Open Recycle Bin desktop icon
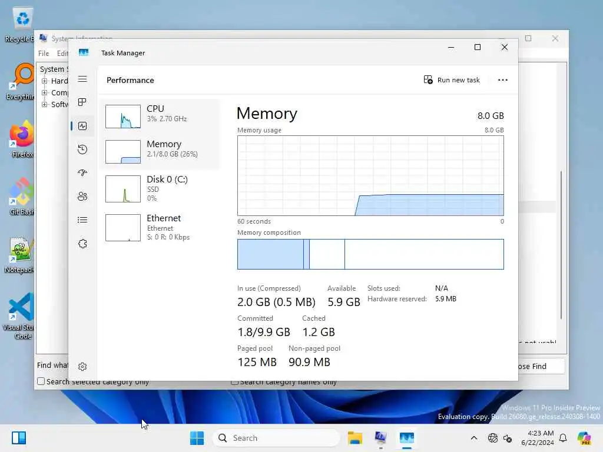This screenshot has height=452, width=603. click(x=22, y=25)
